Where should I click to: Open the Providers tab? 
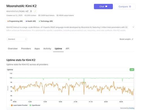click(x=26, y=49)
